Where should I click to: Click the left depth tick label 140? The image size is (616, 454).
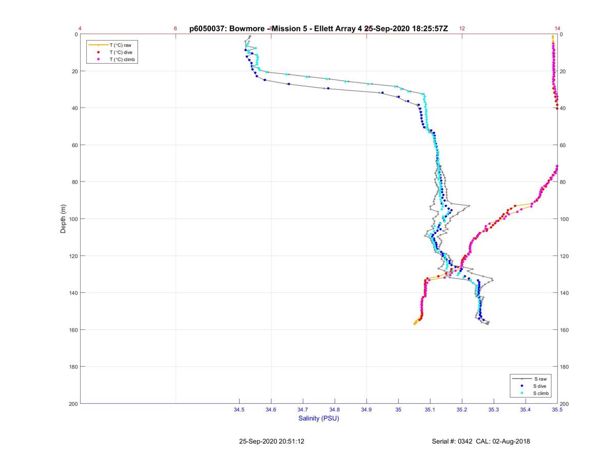click(x=73, y=293)
